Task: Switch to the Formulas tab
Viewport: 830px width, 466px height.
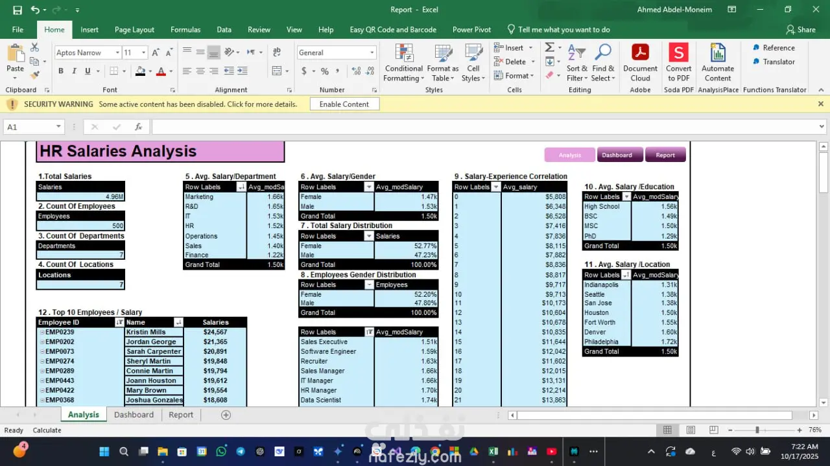Action: click(185, 29)
